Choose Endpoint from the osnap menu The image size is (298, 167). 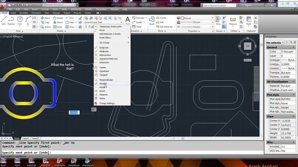(112, 48)
